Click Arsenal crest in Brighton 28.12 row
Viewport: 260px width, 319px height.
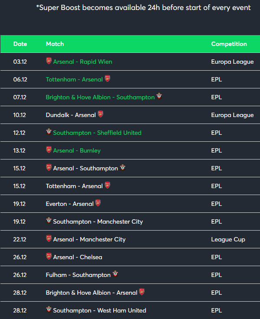pyautogui.click(x=142, y=292)
